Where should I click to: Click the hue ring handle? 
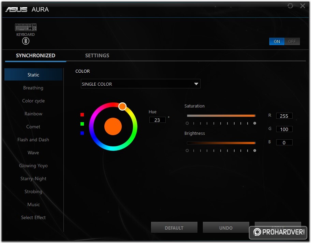pos(122,106)
